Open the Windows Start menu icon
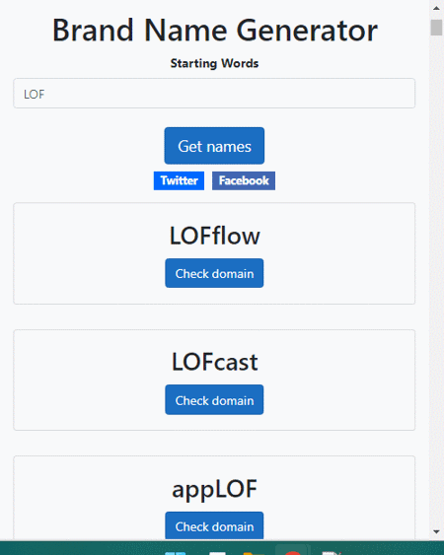The height and width of the screenshot is (555, 444). 175,552
